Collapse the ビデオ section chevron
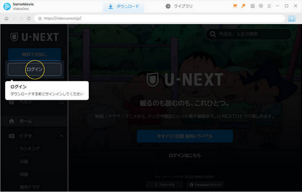This screenshot has width=302, height=192. coord(61,136)
